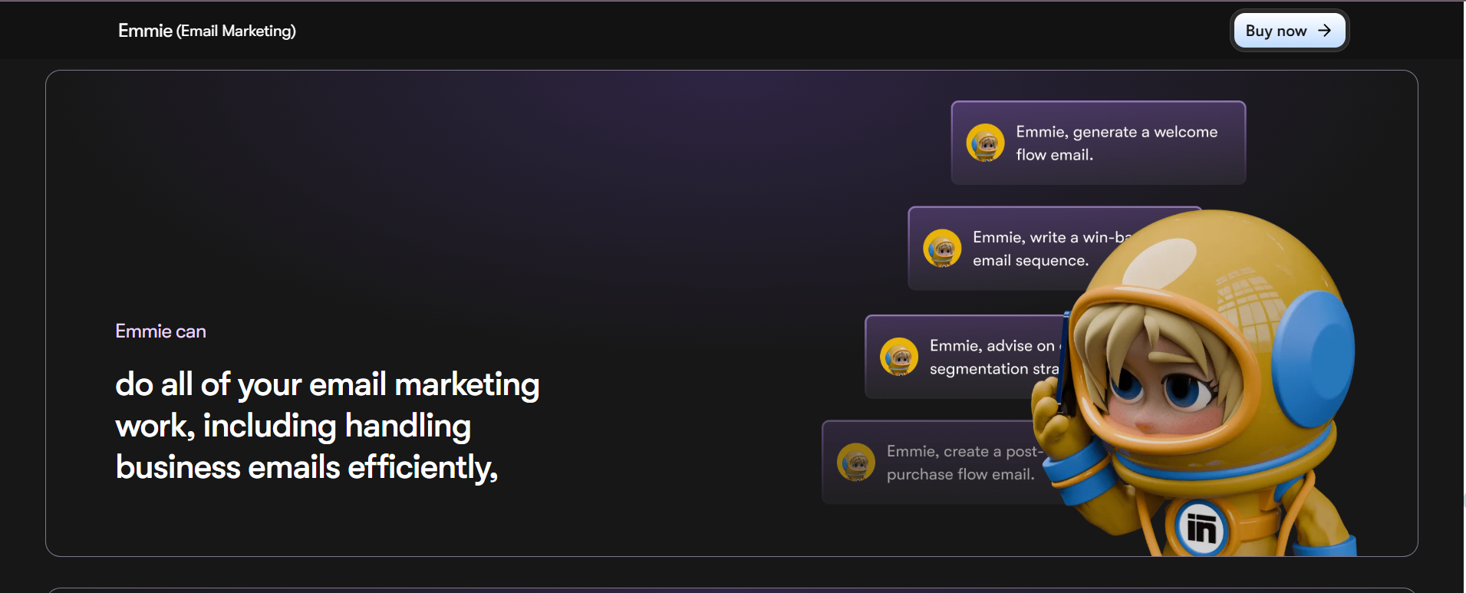1466x593 pixels.
Task: Click avatar icon on post-purchase flow card
Action: (x=856, y=463)
